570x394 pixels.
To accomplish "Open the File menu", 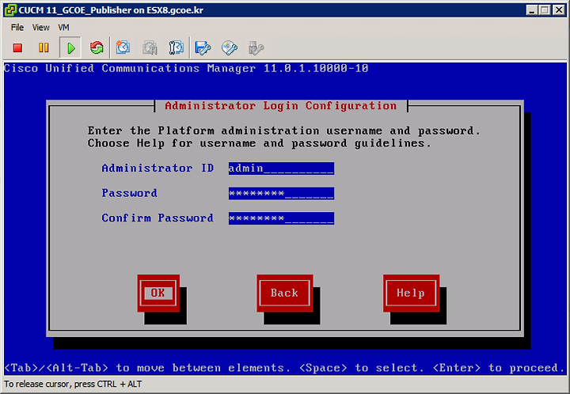I will point(17,28).
